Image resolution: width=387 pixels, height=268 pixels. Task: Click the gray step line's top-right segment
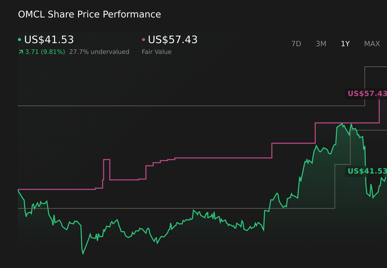376,67
